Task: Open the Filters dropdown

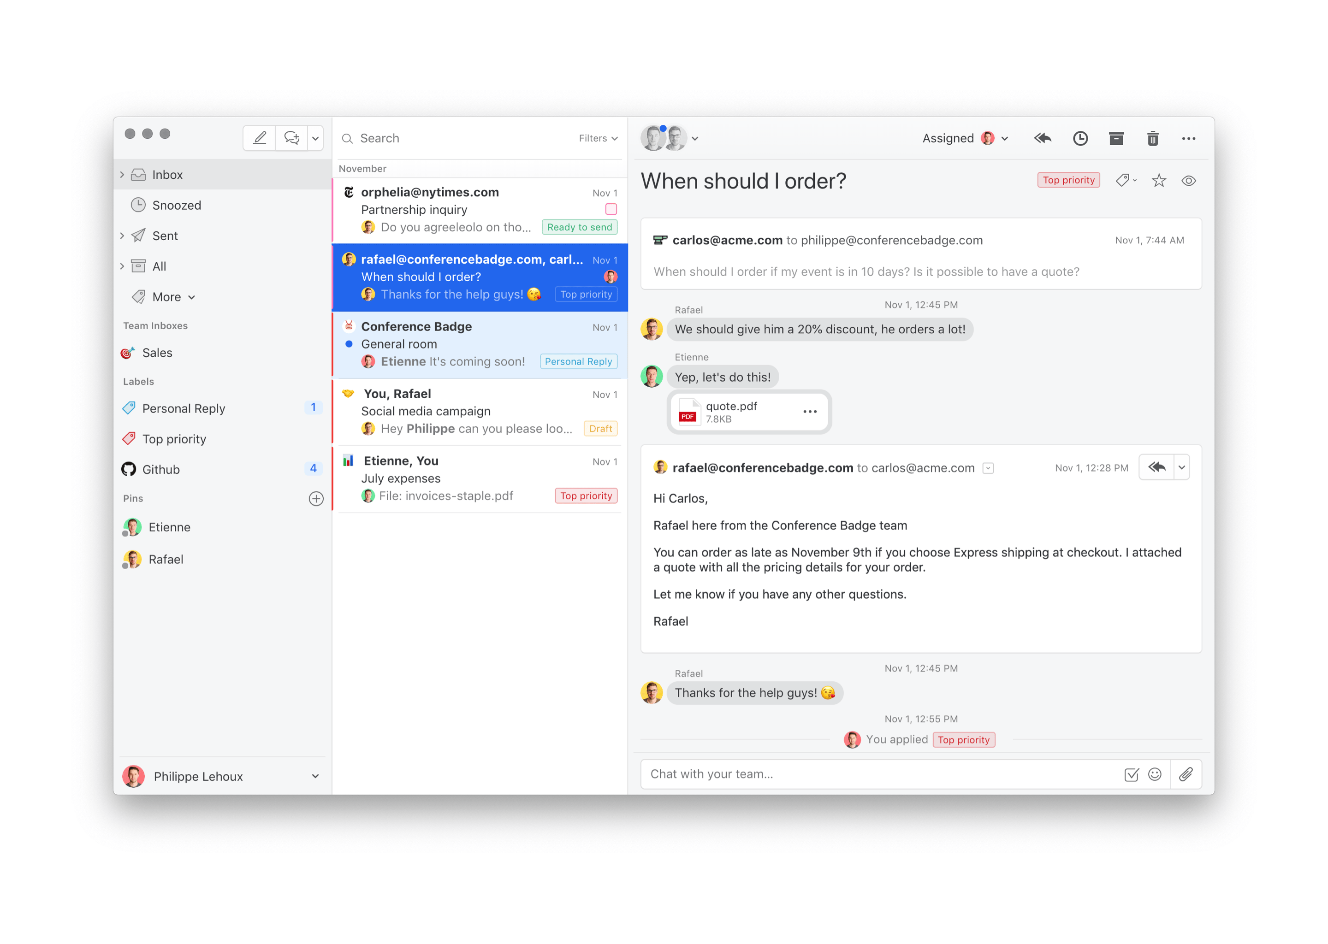Action: [x=598, y=138]
